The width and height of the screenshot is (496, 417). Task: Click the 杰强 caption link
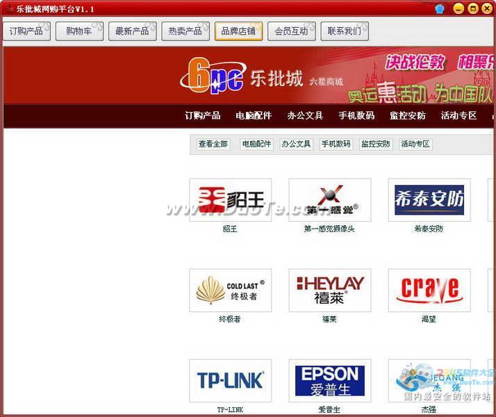coord(429,410)
